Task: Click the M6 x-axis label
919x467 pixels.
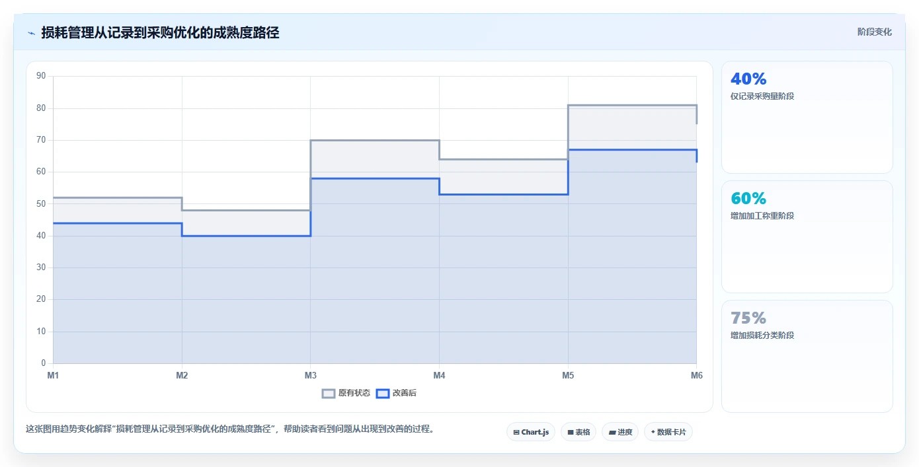Action: pos(696,375)
